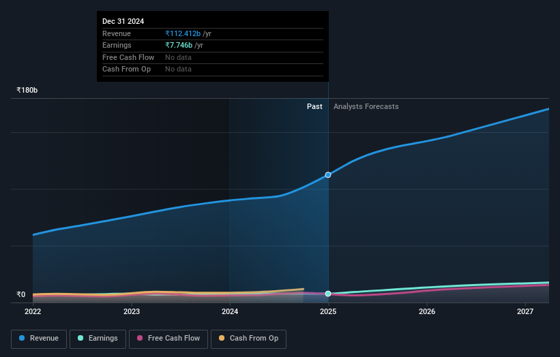Click the ₹112.412b revenue value

(183, 33)
